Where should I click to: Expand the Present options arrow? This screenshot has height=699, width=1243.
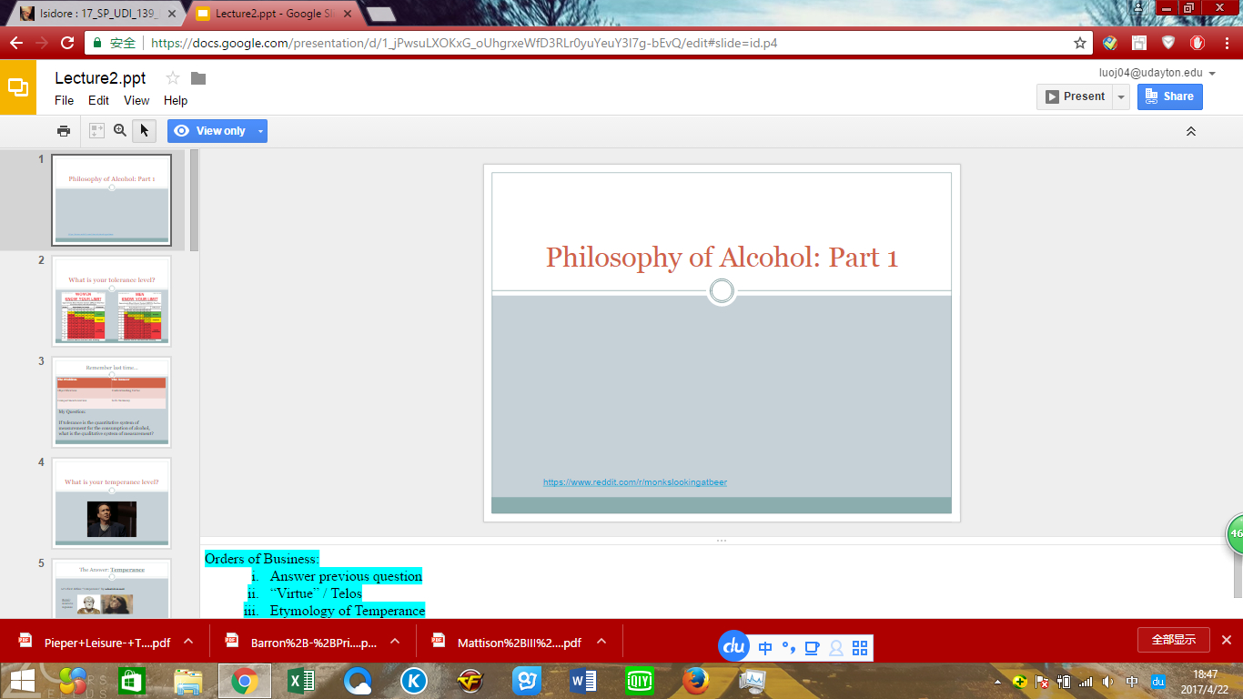(x=1121, y=96)
